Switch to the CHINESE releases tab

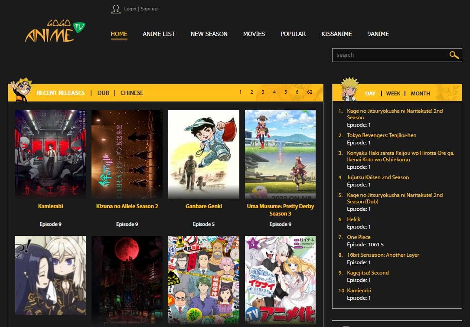(132, 93)
